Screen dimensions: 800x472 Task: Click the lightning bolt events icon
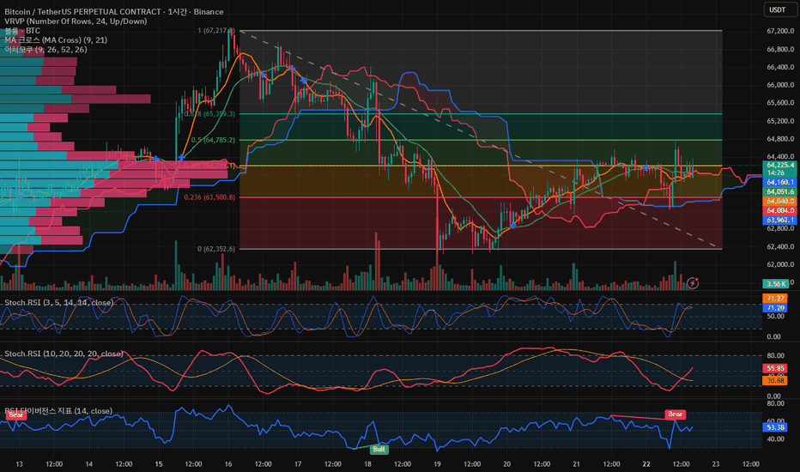(693, 282)
